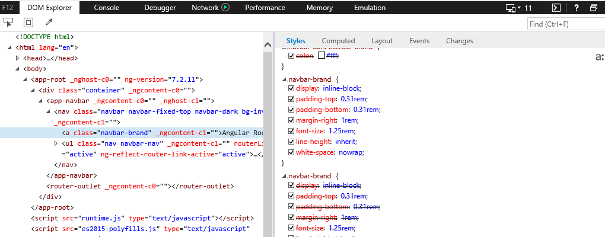Collapse the app-root node
Image resolution: width=605 pixels, height=237 pixels.
coord(25,80)
